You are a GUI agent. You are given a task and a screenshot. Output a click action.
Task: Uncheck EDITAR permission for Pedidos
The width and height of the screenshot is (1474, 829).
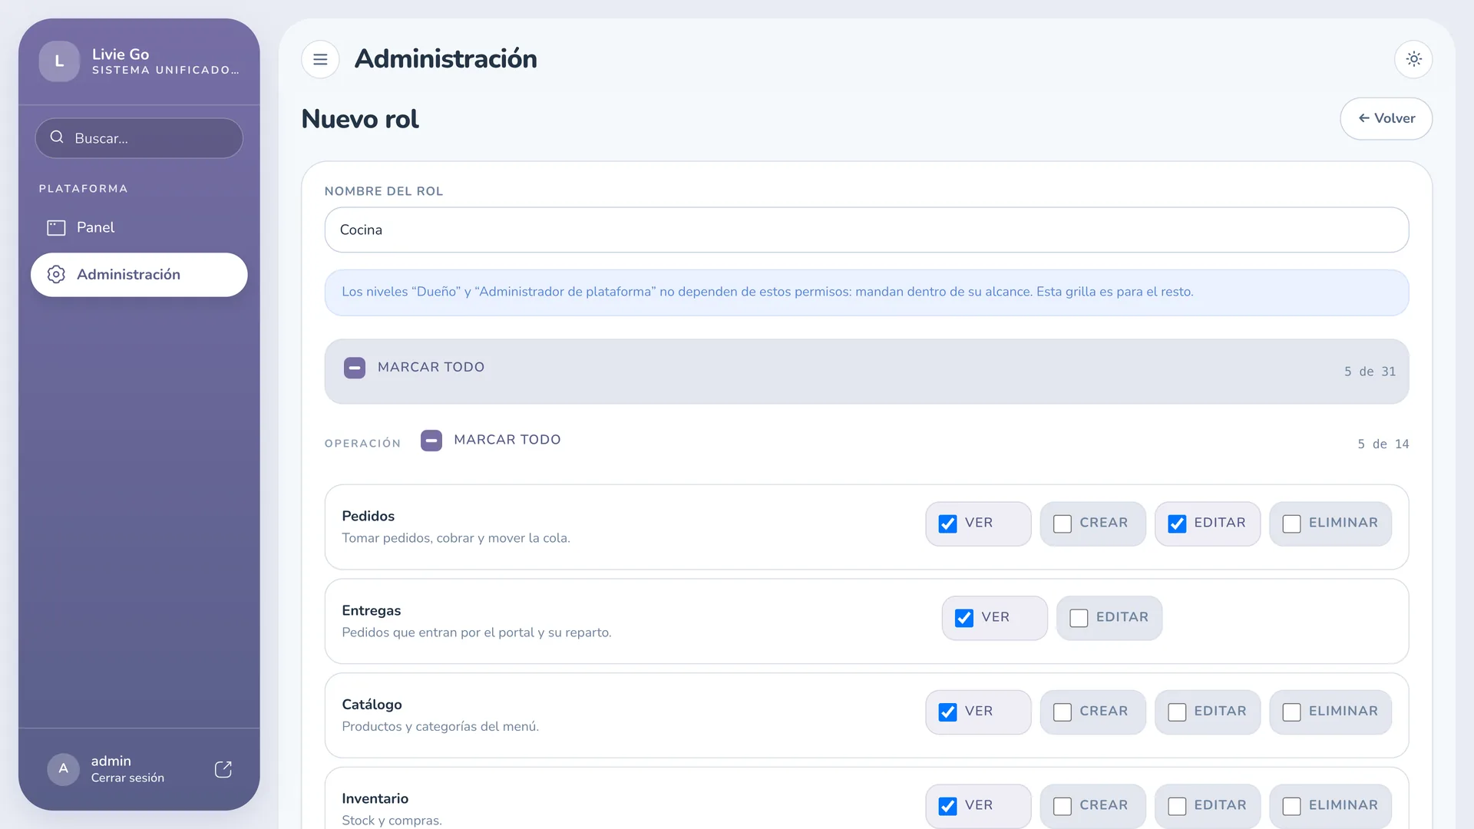(x=1177, y=523)
